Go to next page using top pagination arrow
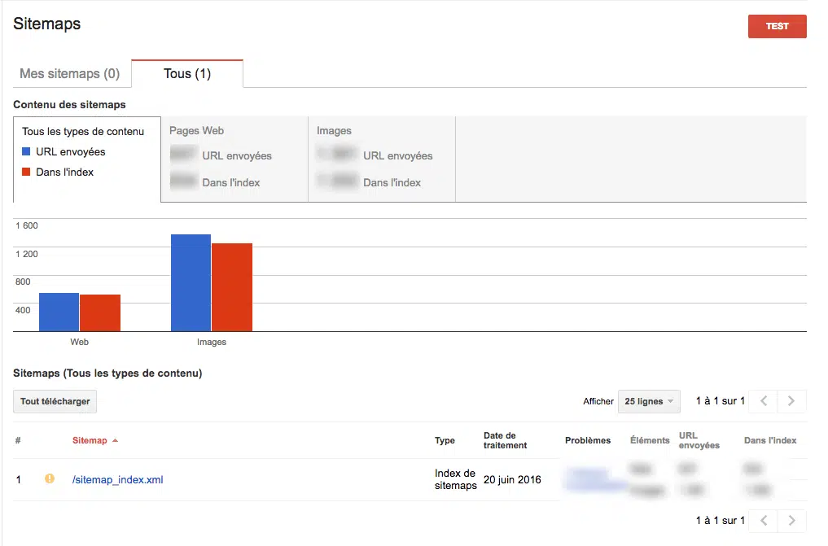Screen dimensions: 828x546 click(x=792, y=401)
